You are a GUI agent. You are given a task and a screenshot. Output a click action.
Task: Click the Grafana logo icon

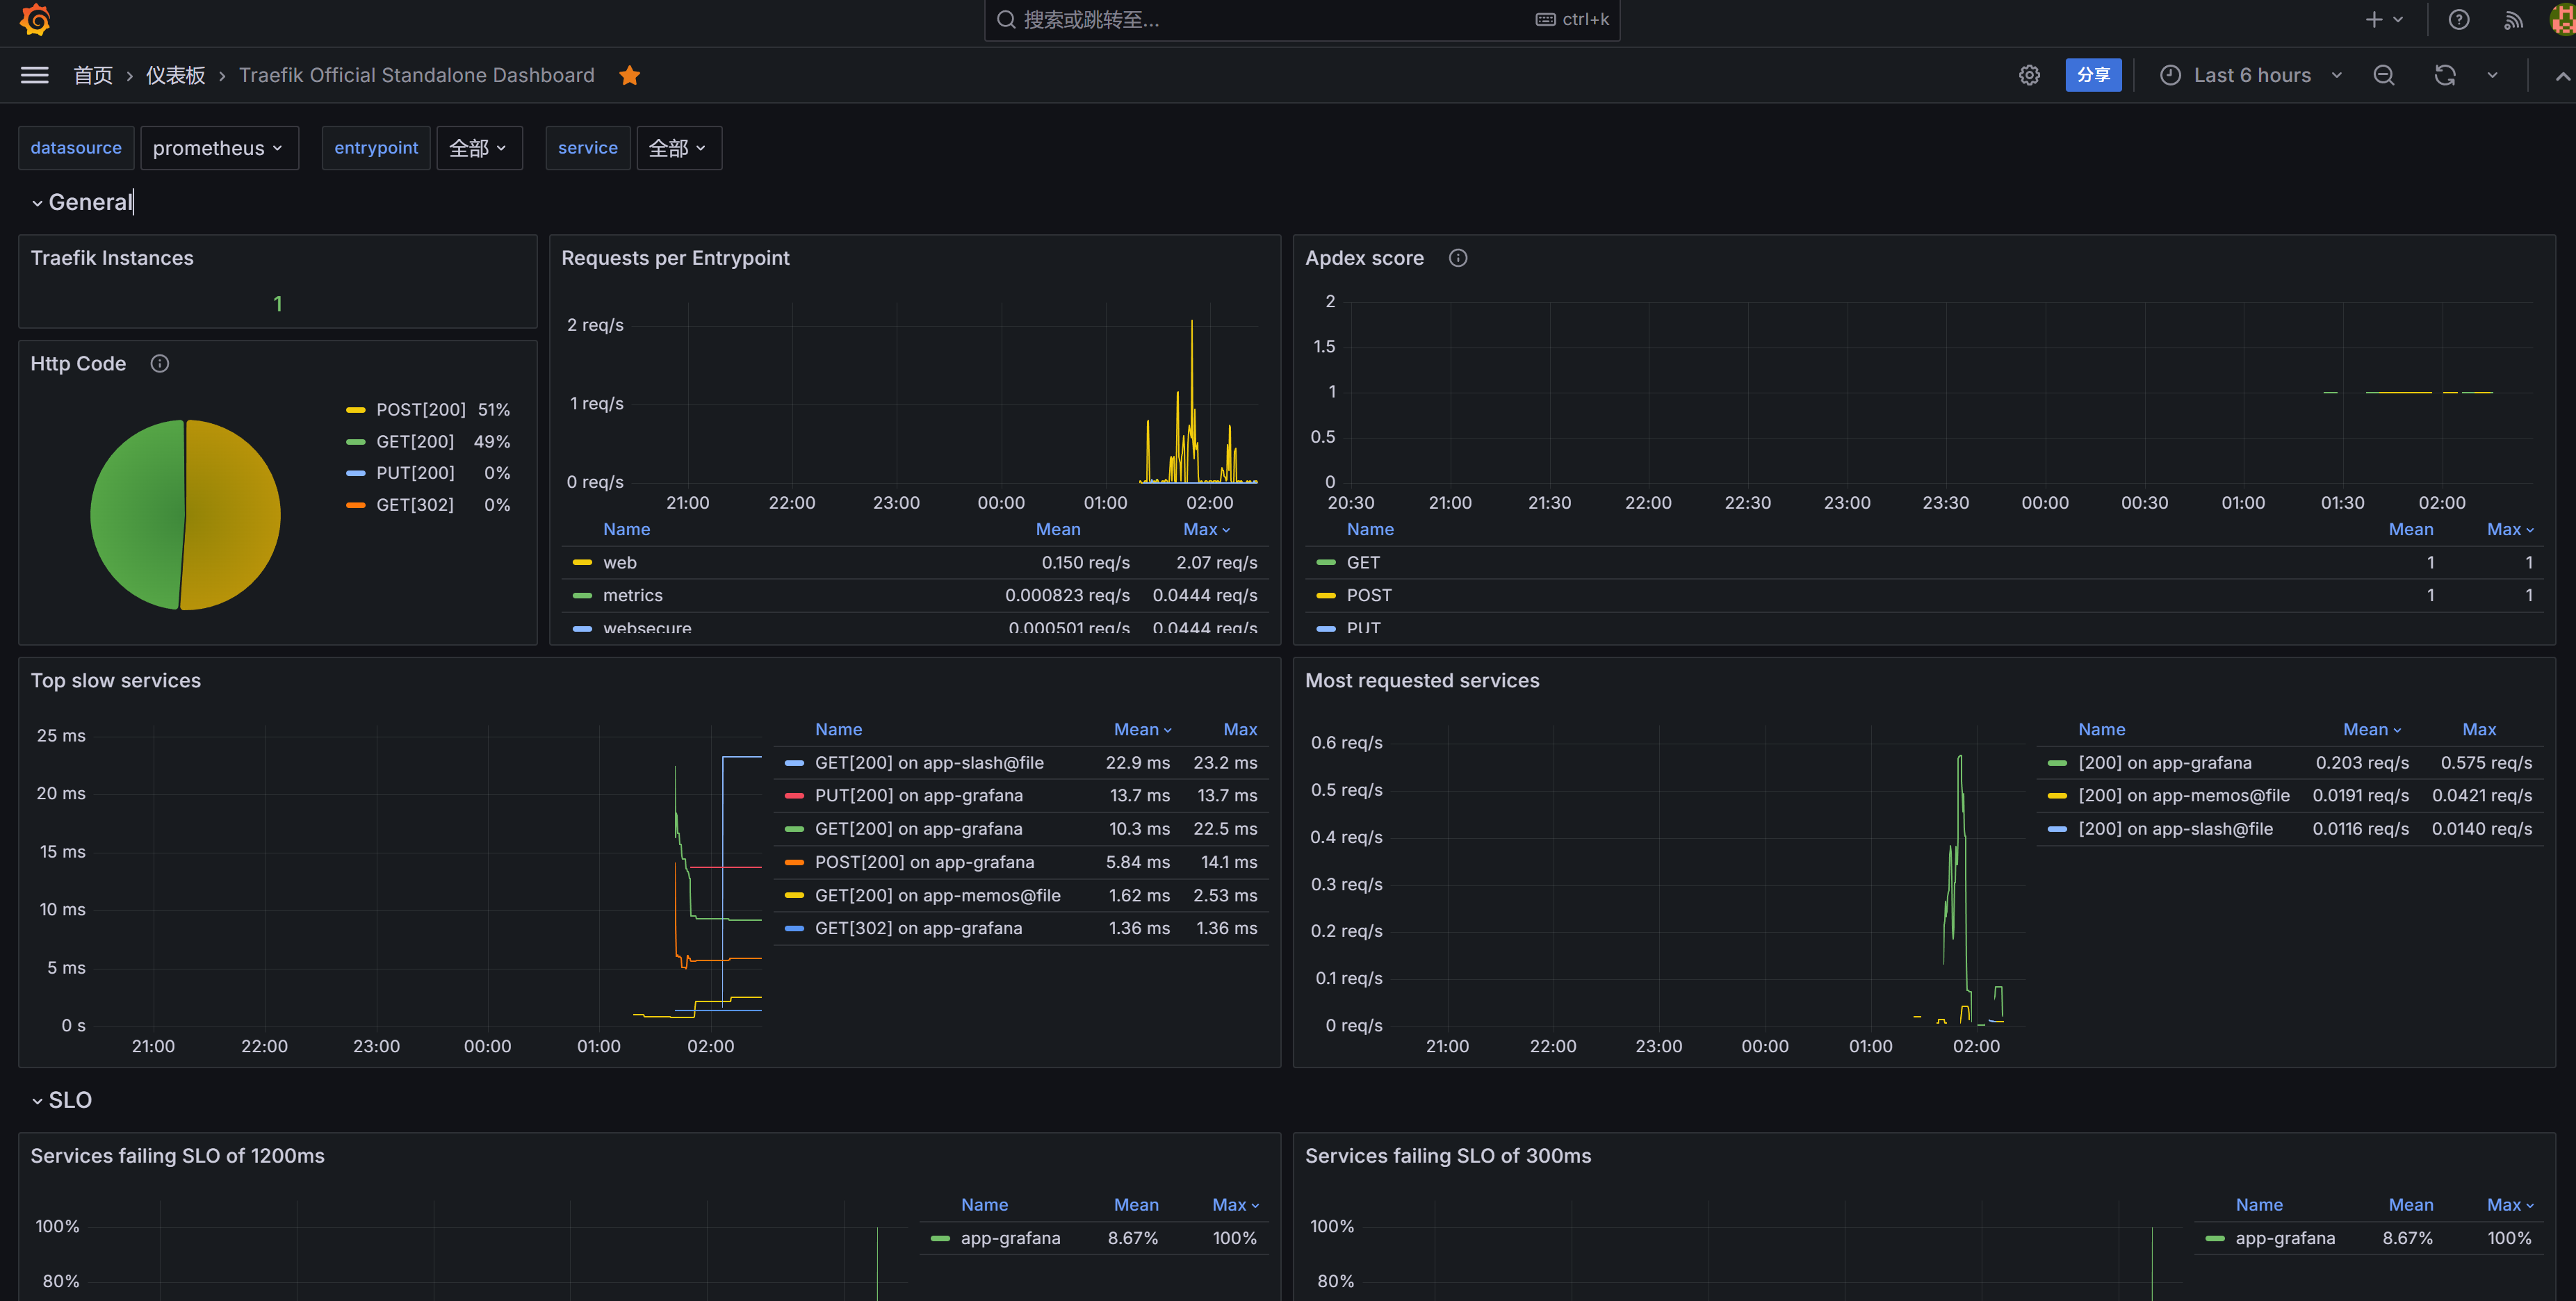(35, 20)
